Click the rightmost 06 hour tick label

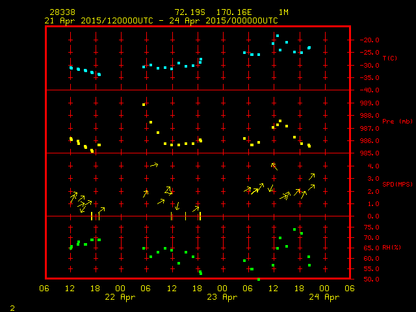tap(349, 288)
